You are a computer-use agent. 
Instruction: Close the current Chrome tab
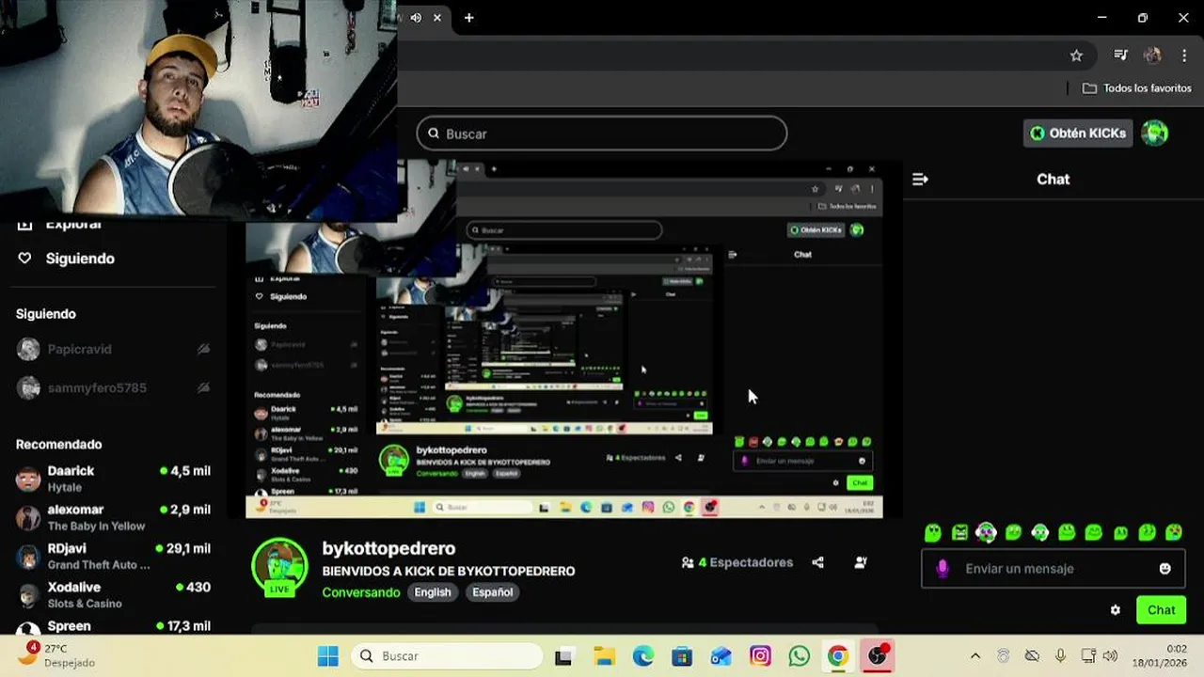pos(437,18)
